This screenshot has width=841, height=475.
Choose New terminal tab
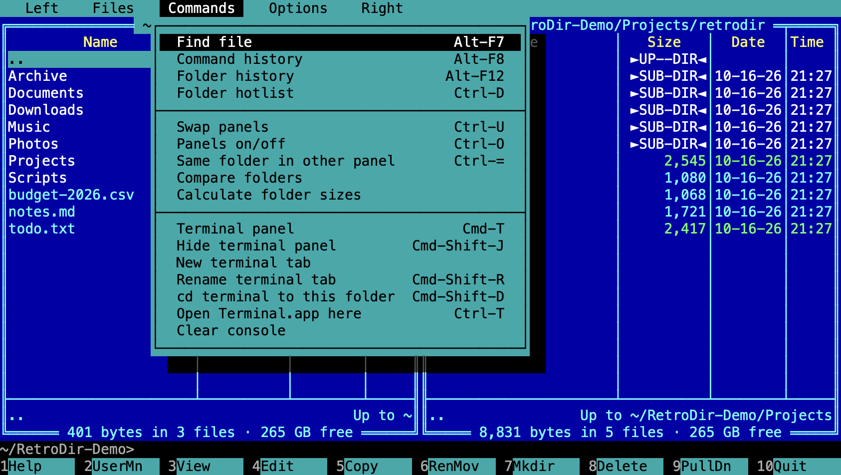coord(340,262)
